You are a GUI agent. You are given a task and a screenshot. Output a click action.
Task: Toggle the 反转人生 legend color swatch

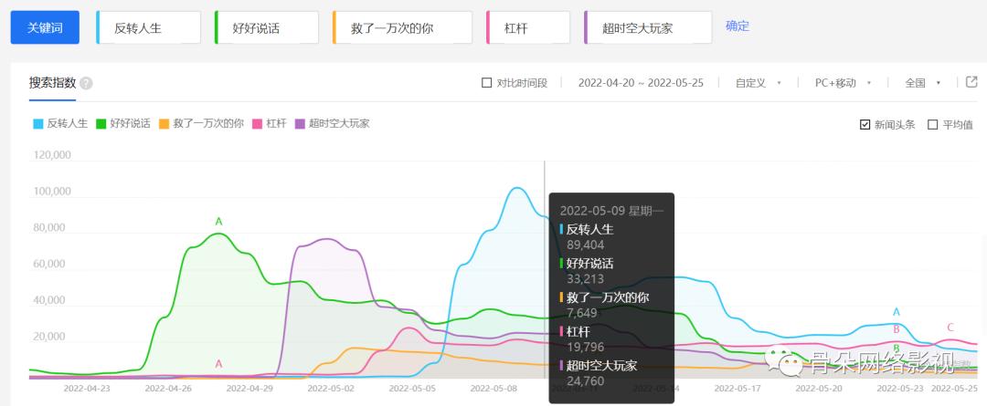coord(37,124)
